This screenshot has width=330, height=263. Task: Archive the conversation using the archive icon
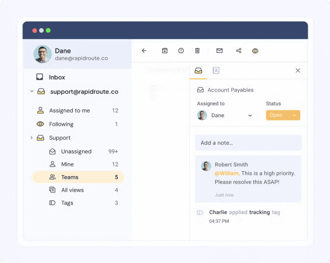click(165, 51)
